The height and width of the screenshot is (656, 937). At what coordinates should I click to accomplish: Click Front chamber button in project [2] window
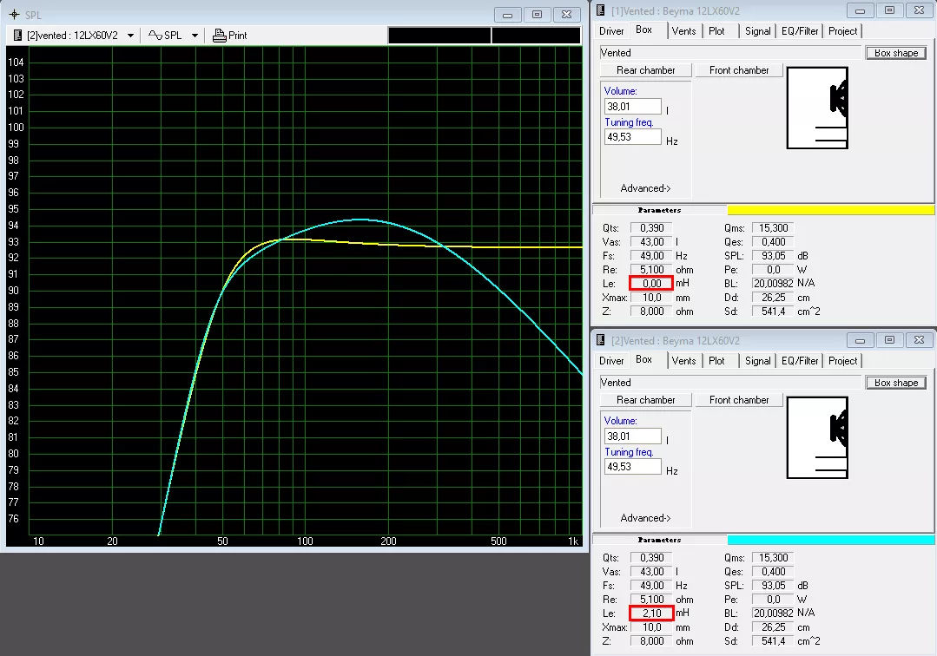coord(738,400)
